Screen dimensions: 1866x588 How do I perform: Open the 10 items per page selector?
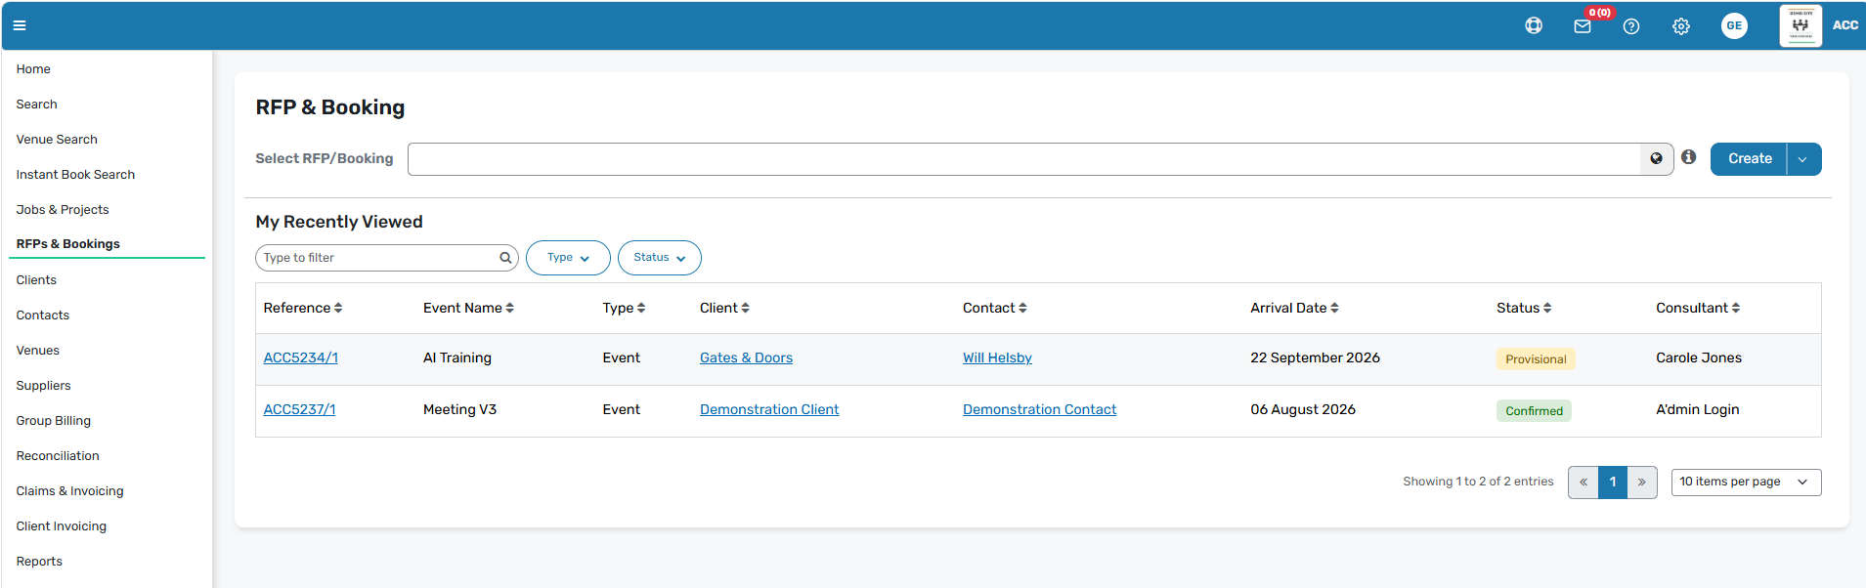click(1746, 483)
